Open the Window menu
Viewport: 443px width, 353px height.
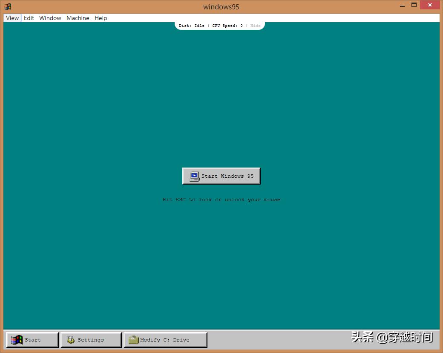(x=50, y=18)
